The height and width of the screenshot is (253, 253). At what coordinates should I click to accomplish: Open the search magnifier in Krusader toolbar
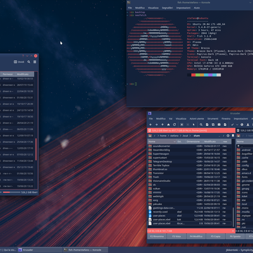click(x=201, y=125)
